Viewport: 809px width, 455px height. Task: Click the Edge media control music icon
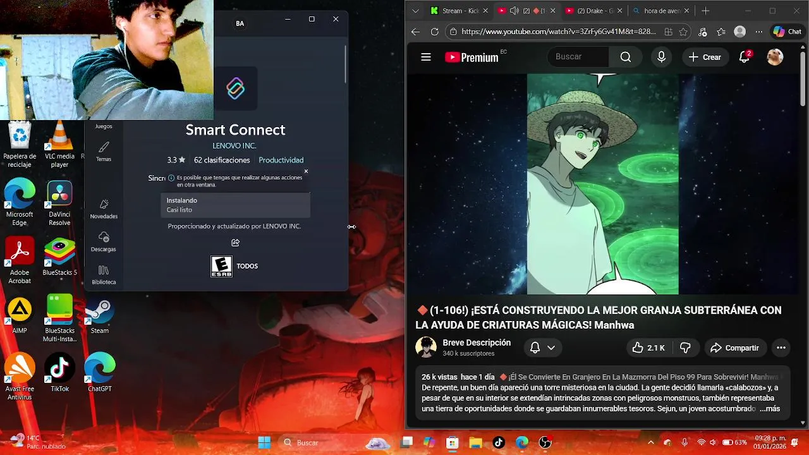702,32
